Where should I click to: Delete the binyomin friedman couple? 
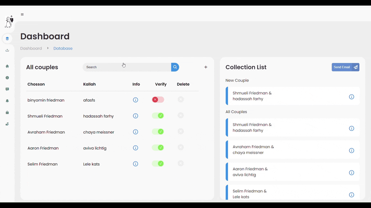click(x=181, y=99)
